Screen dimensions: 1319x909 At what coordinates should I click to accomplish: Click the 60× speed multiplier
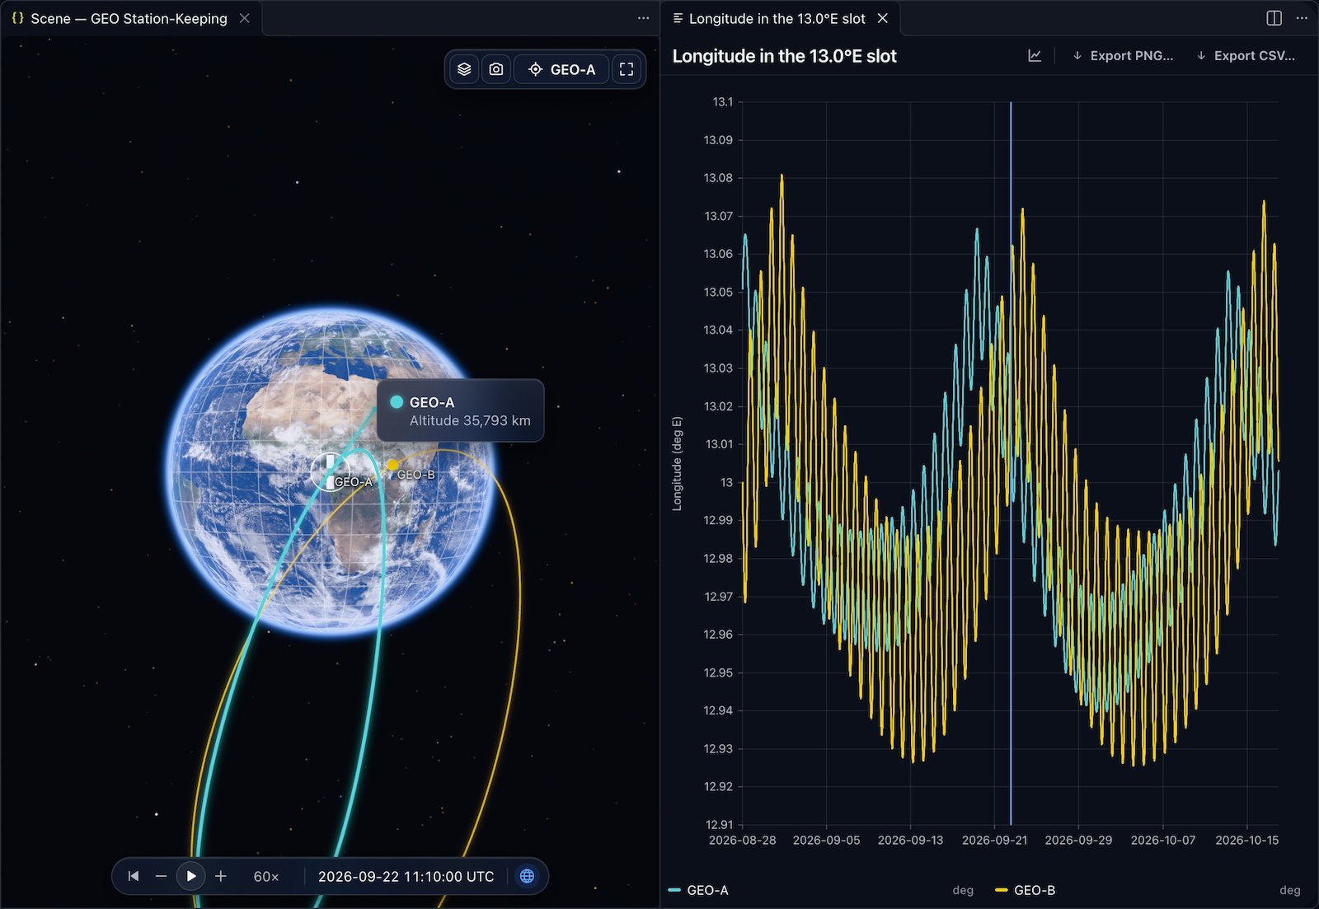point(265,877)
